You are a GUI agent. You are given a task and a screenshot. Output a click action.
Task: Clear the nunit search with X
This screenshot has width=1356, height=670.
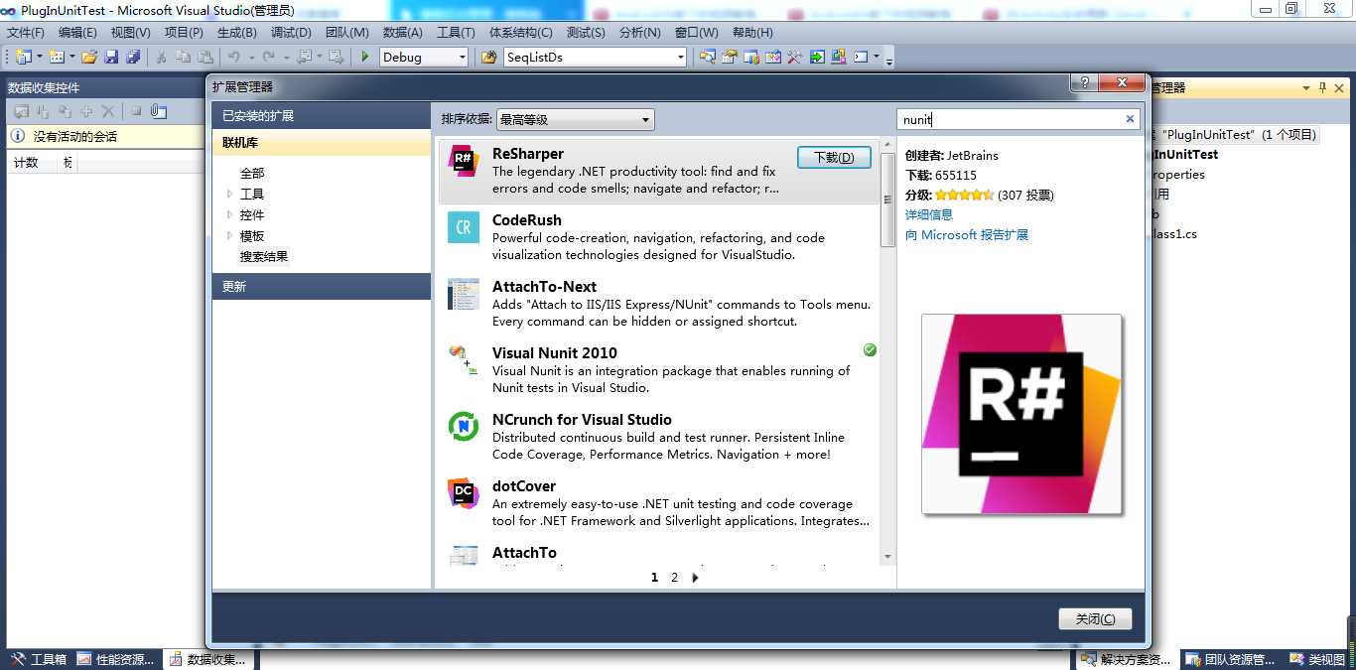[x=1130, y=119]
